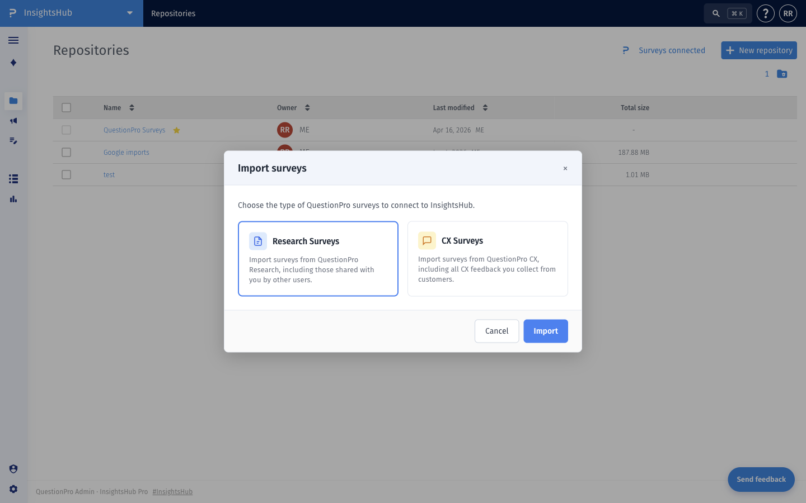Click the ⌘K shortcut badge in search

point(737,13)
